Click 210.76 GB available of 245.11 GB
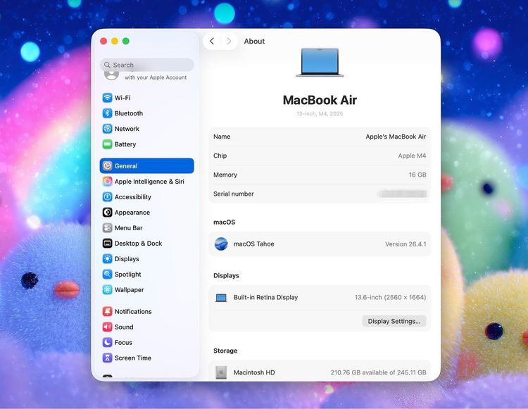The image size is (528, 409). click(378, 372)
